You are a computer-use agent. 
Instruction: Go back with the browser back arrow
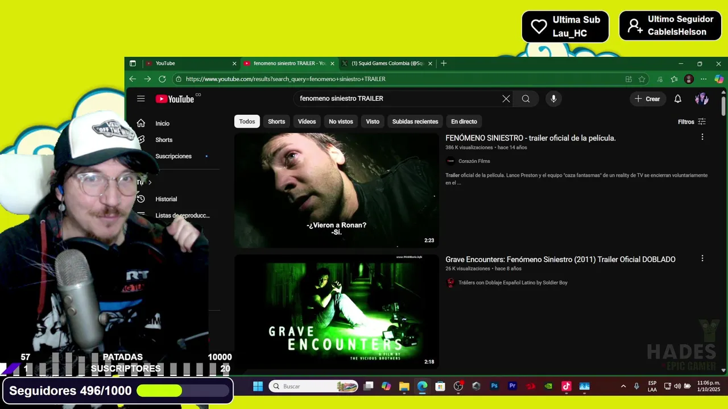[133, 79]
